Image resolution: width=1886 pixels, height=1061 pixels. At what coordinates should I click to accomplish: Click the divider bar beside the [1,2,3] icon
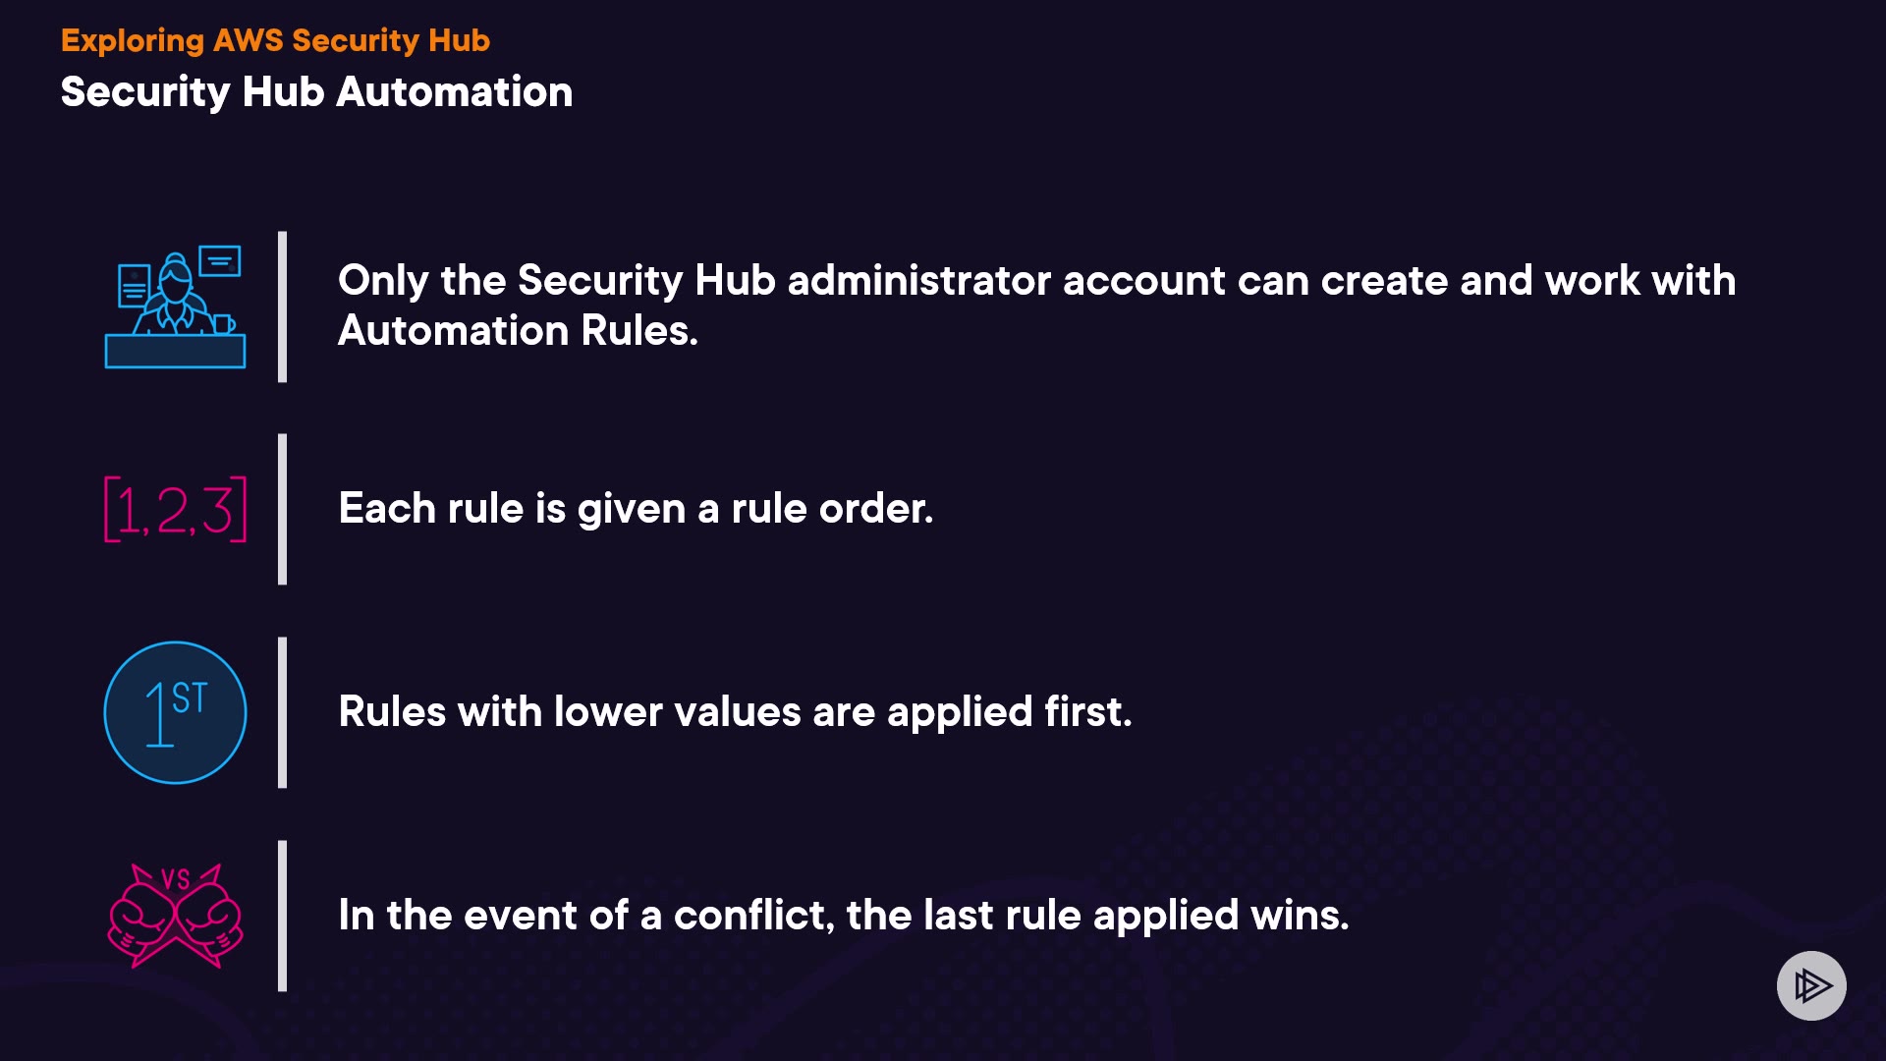click(283, 509)
